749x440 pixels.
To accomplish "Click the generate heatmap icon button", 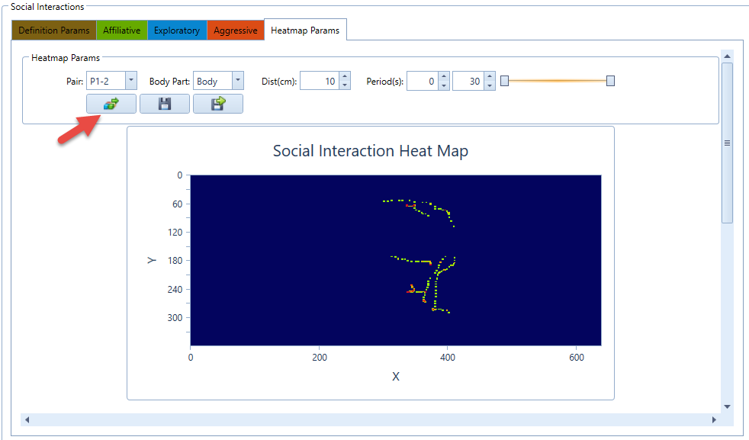I will click(x=111, y=104).
